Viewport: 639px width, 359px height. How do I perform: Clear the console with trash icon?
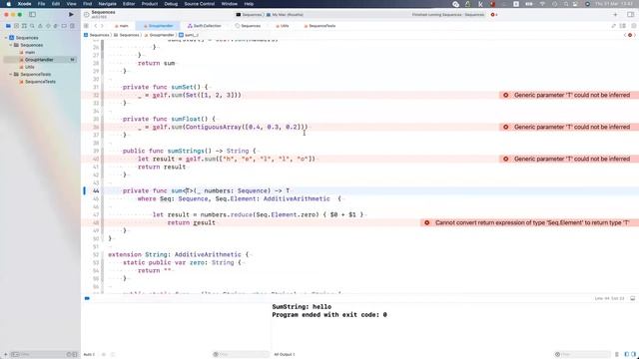(617, 355)
